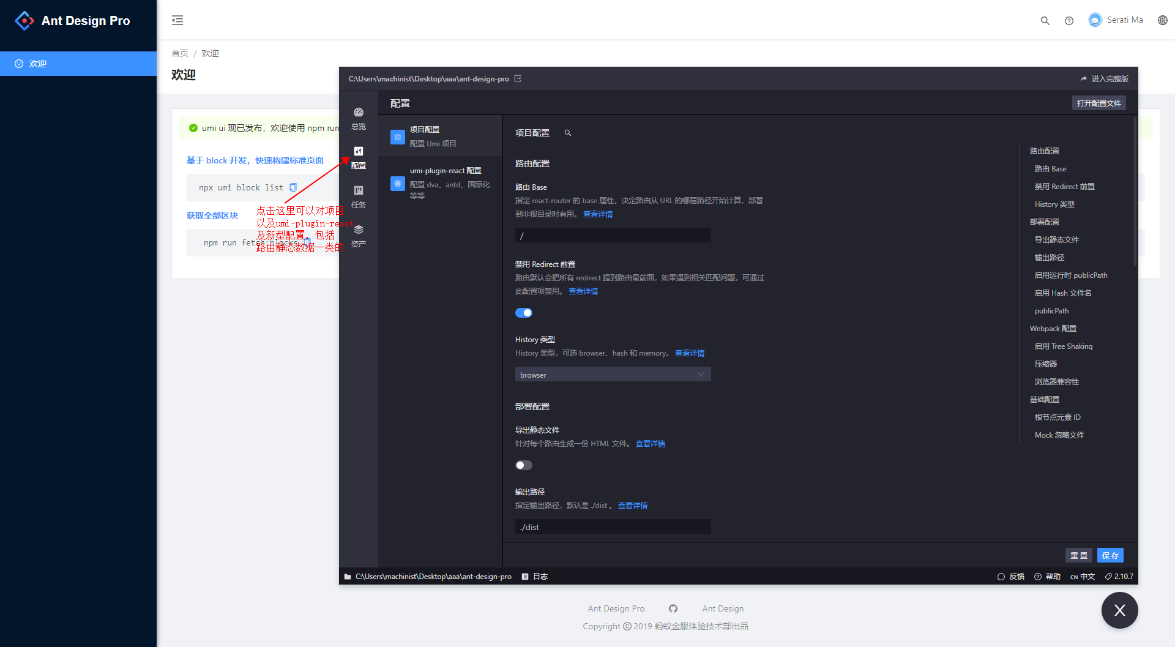
Task: Click the 首页 breadcrumb link
Action: tap(180, 53)
